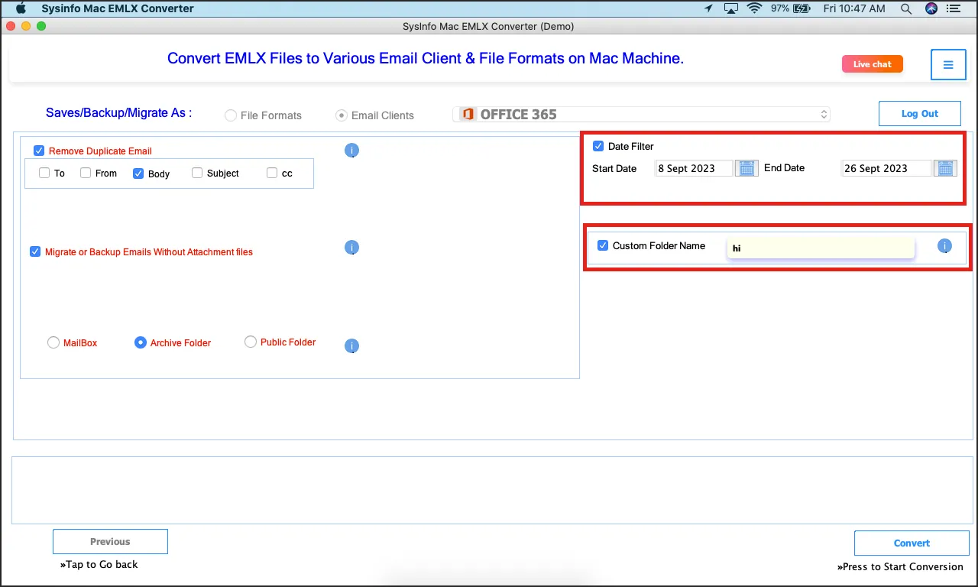Click the window title 'SysInfo Mac EMLX Converter (Demo)'
Image resolution: width=978 pixels, height=587 pixels.
pyautogui.click(x=488, y=26)
